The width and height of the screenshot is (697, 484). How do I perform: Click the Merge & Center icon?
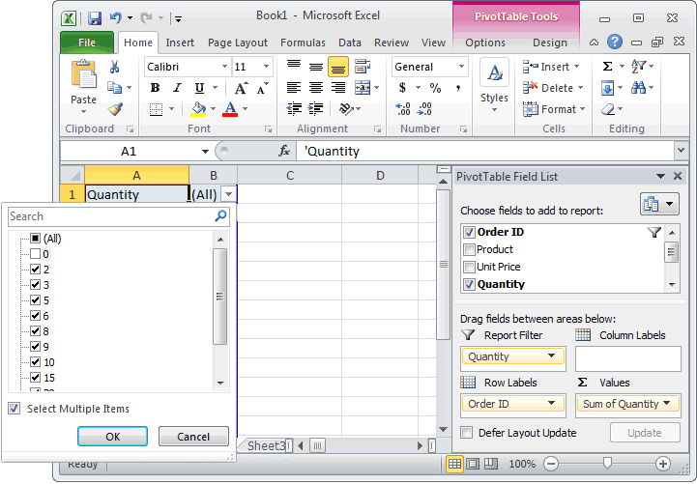(x=363, y=88)
